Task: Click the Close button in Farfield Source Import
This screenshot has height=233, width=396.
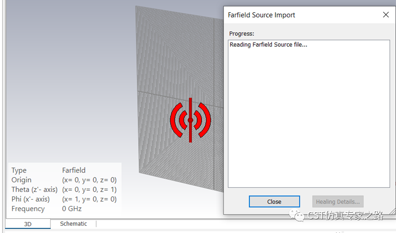Action: click(x=274, y=201)
